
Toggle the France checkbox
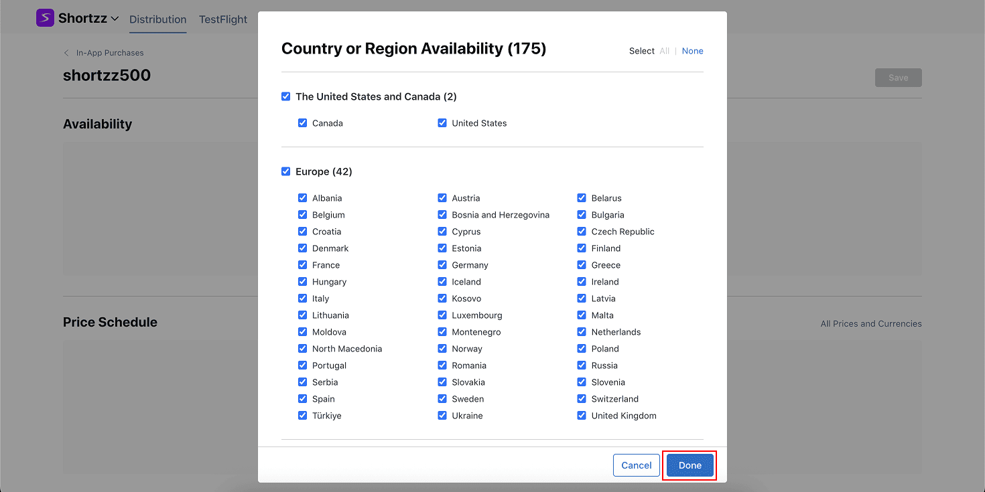click(x=303, y=265)
